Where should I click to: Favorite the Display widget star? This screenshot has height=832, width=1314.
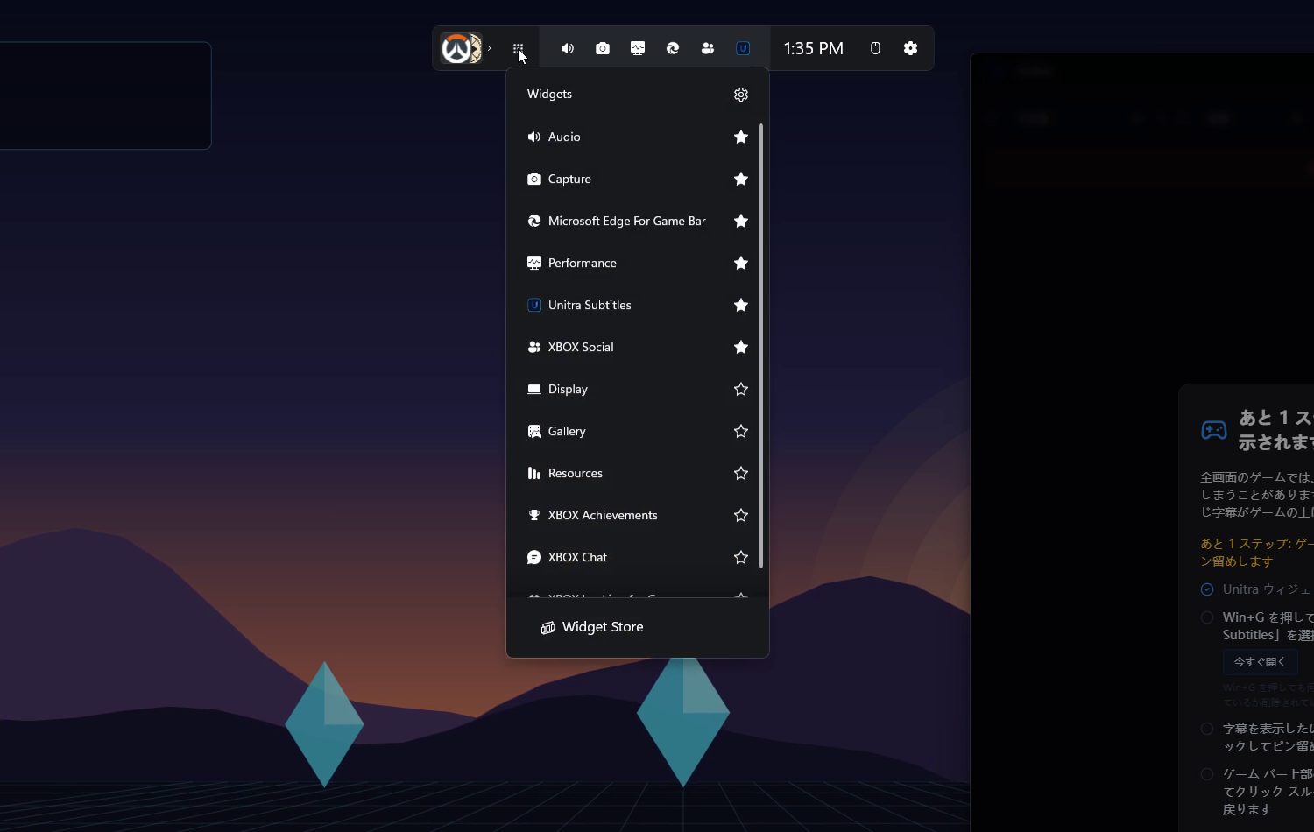point(741,389)
